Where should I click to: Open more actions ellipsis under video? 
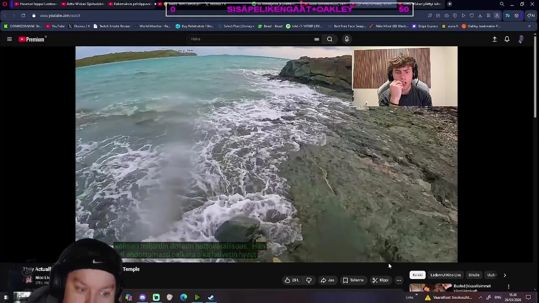point(399,280)
